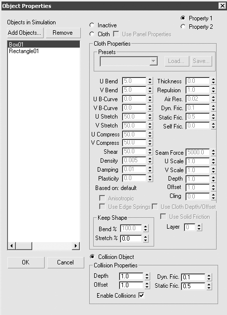Viewport: 227px width, 315px height.
Task: Click the collision Dyn. Fric. value field
Action: coord(193,277)
